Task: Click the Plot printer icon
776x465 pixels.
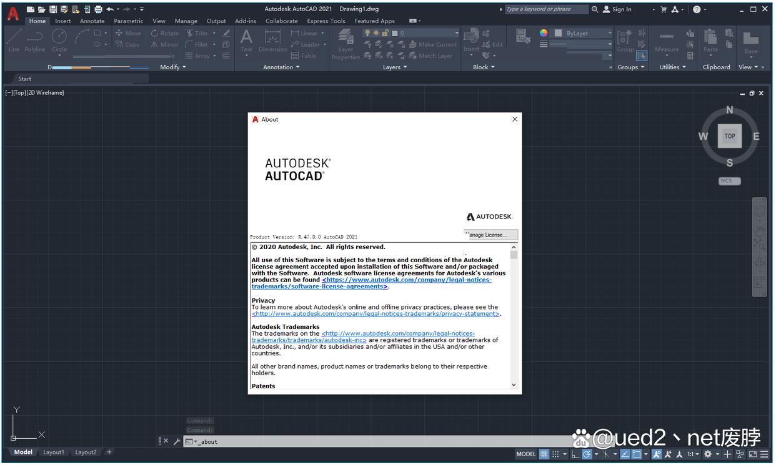Action: (x=98, y=9)
